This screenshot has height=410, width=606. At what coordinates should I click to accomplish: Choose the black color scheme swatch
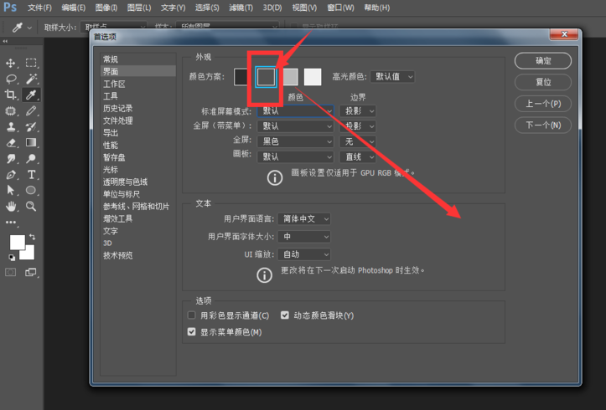point(241,77)
